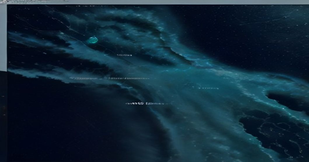Screen dimensions: 309x162
Task: Click the dotted outlined landmass at bottom right
Action: (276, 134)
